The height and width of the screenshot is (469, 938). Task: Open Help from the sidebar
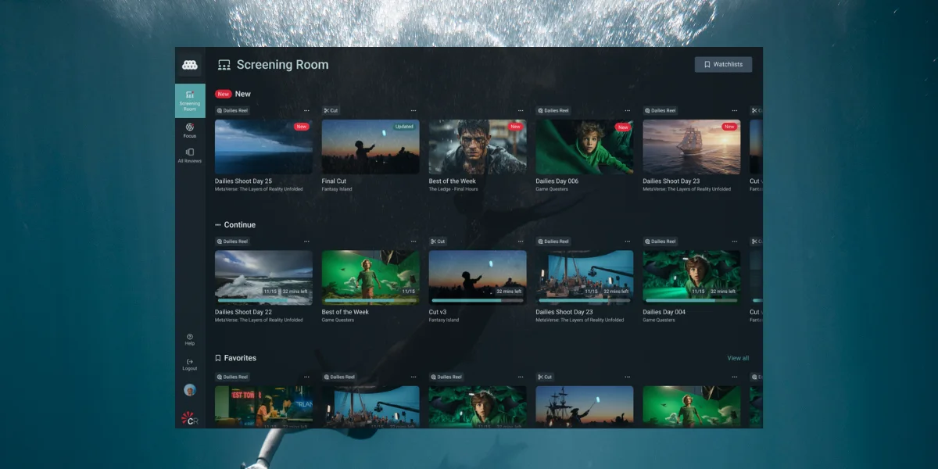[x=190, y=339]
